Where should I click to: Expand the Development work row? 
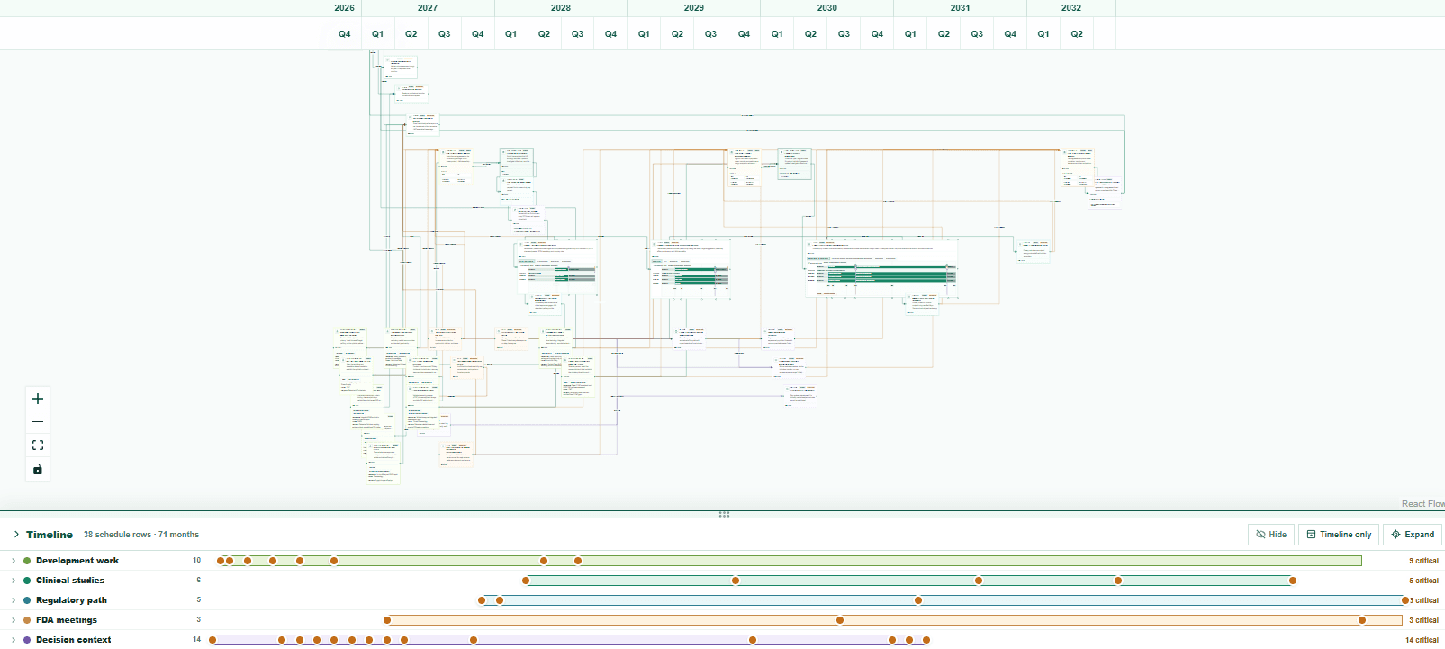14,561
